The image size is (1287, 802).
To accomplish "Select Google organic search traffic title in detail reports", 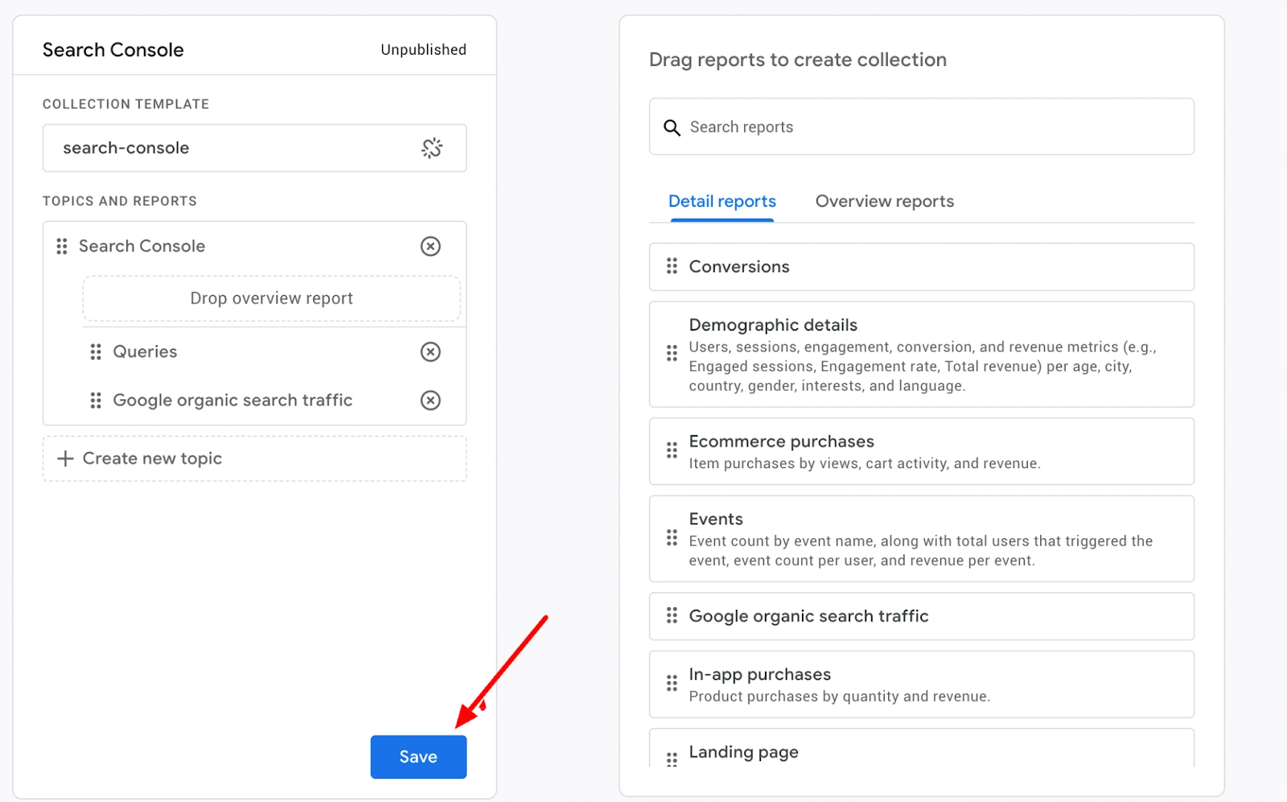I will (x=808, y=616).
